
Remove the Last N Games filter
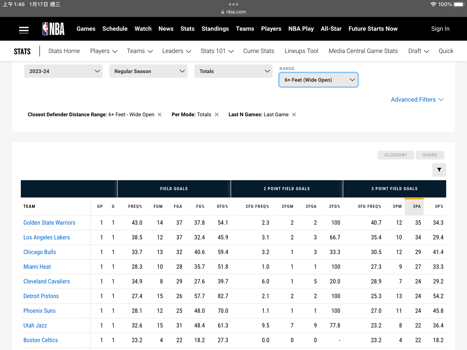pyautogui.click(x=294, y=114)
